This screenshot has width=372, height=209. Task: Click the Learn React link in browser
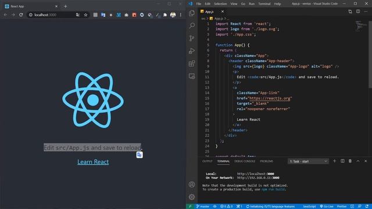pyautogui.click(x=93, y=162)
